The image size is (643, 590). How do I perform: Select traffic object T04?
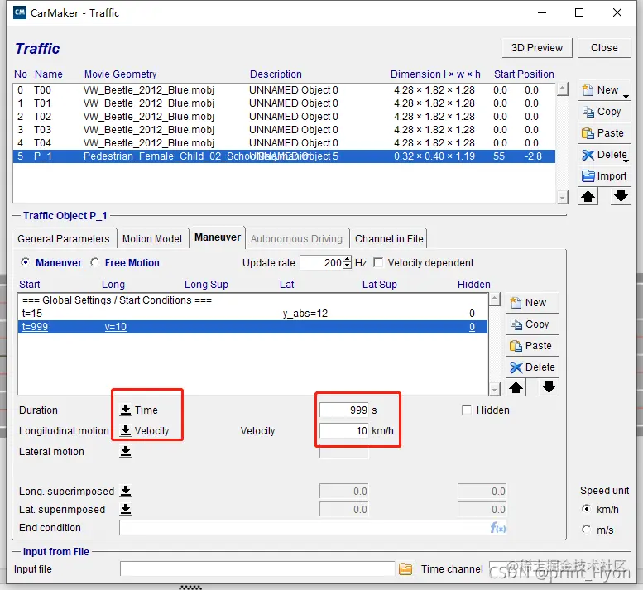(x=284, y=142)
